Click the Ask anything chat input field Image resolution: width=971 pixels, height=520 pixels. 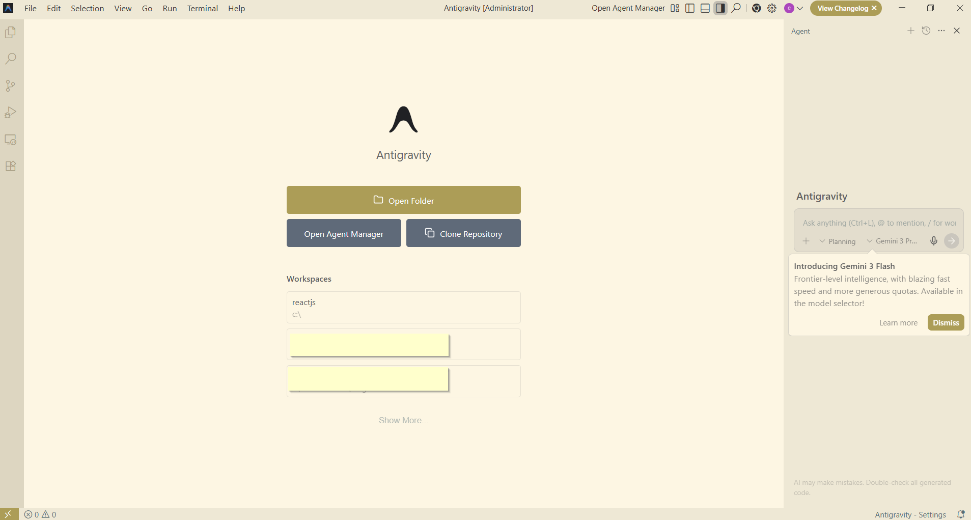(878, 223)
